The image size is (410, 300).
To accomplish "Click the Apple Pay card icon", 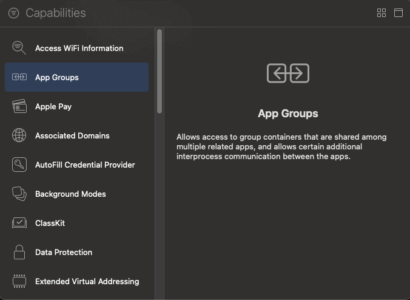I will 19,106.
